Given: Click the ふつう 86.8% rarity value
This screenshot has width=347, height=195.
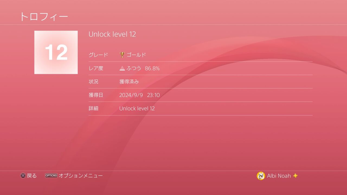Looking at the screenshot, I should click(143, 68).
